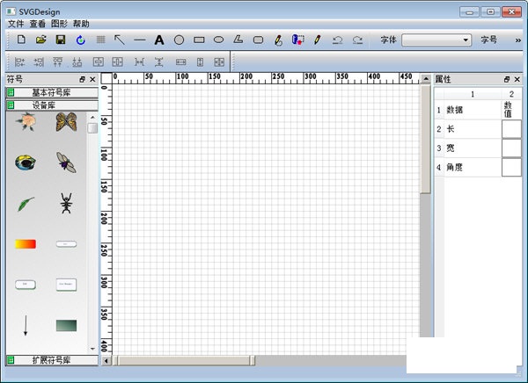Click the pencil drawing tool

pos(317,40)
